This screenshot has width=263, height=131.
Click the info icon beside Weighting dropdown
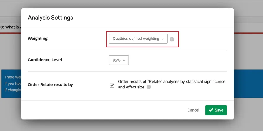coord(172,39)
